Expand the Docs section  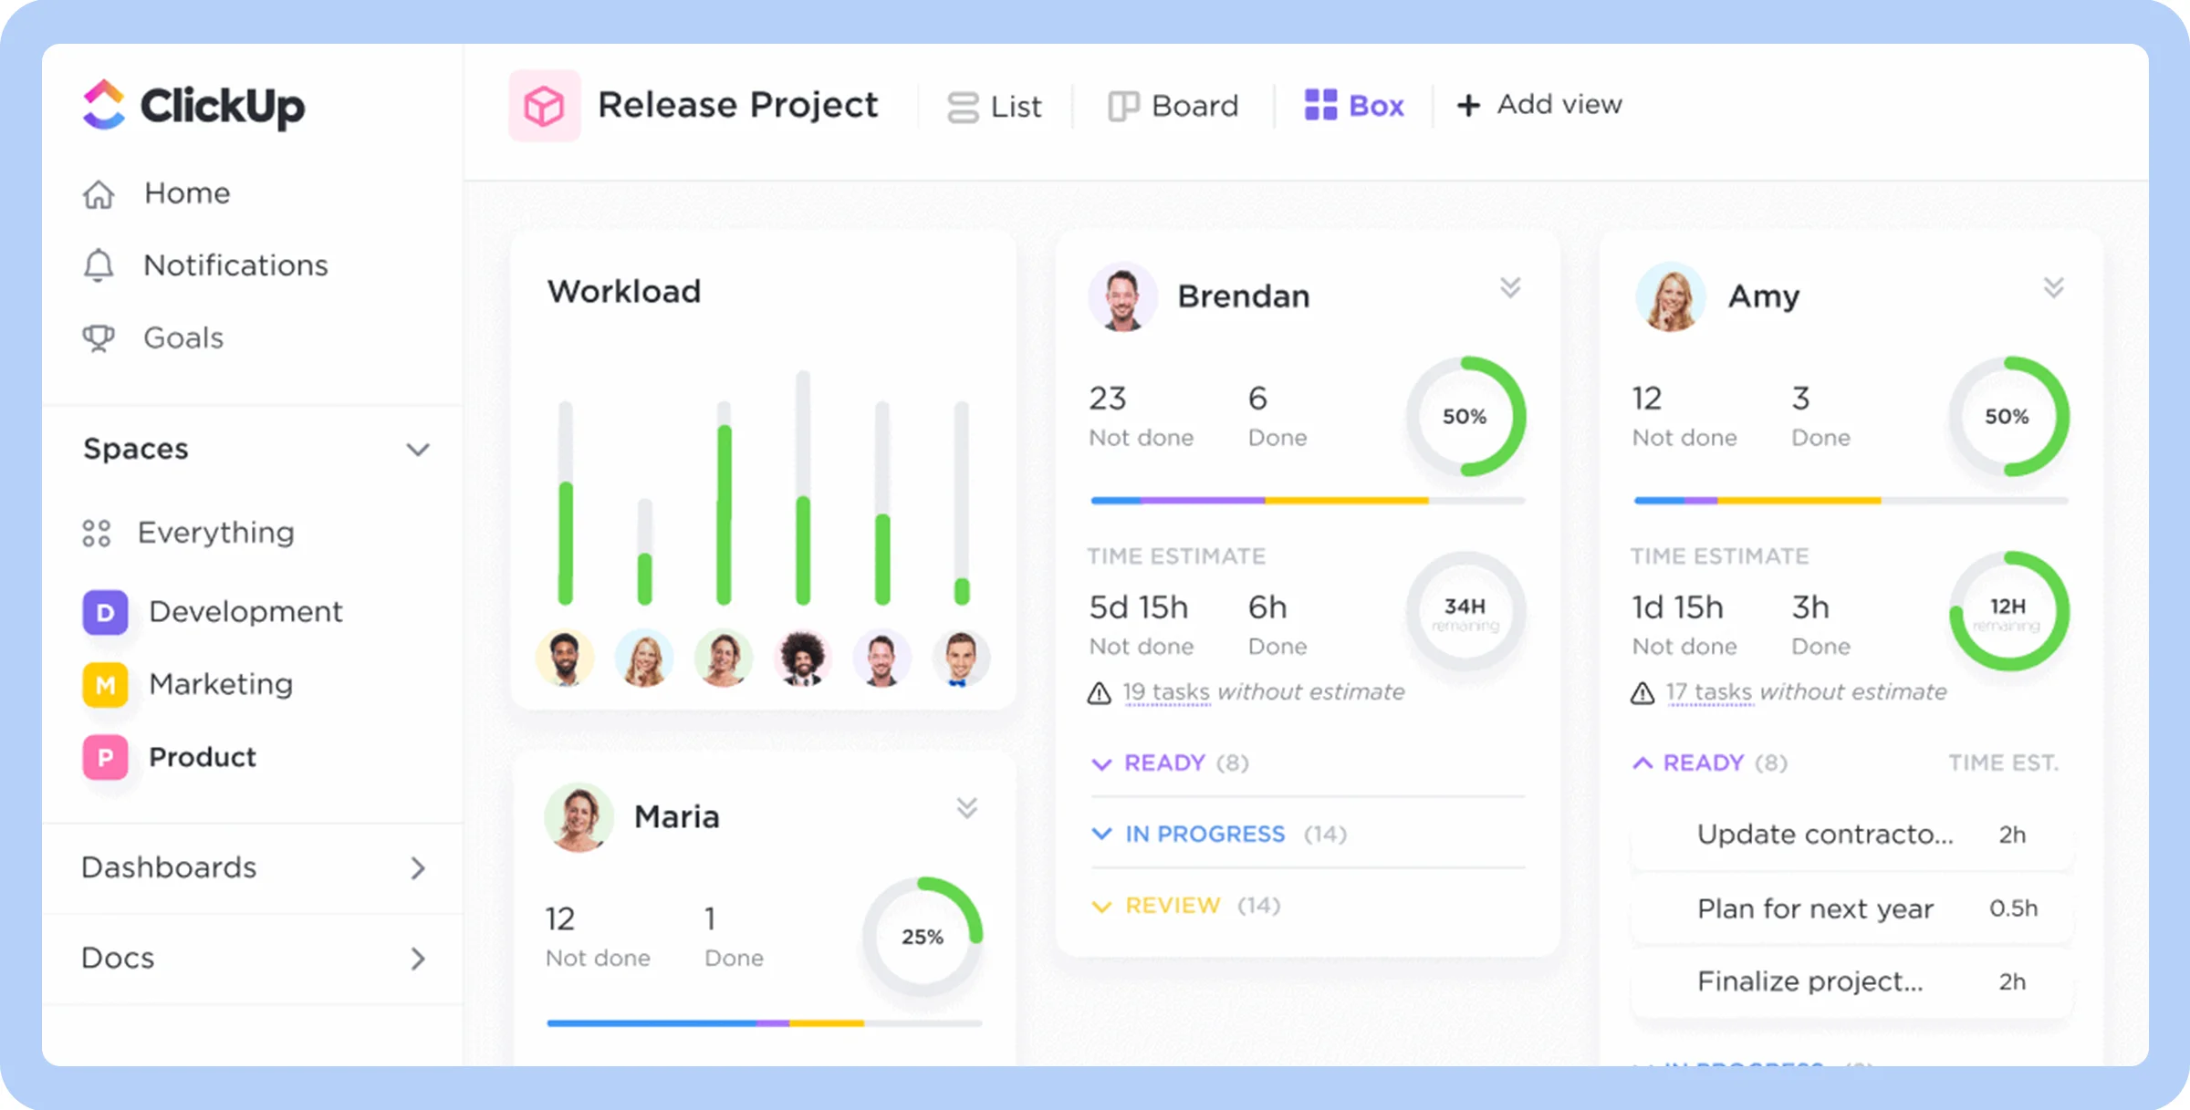[419, 959]
